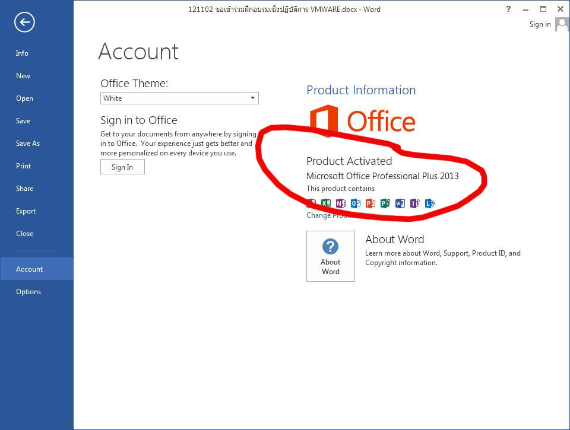Choose Save in the backstage menu
The width and height of the screenshot is (570, 430).
point(23,121)
